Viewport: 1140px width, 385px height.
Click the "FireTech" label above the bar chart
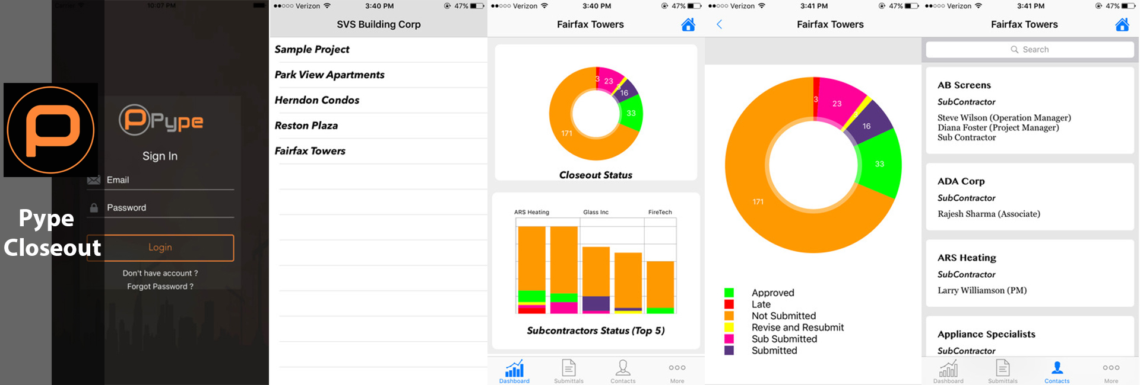point(660,212)
